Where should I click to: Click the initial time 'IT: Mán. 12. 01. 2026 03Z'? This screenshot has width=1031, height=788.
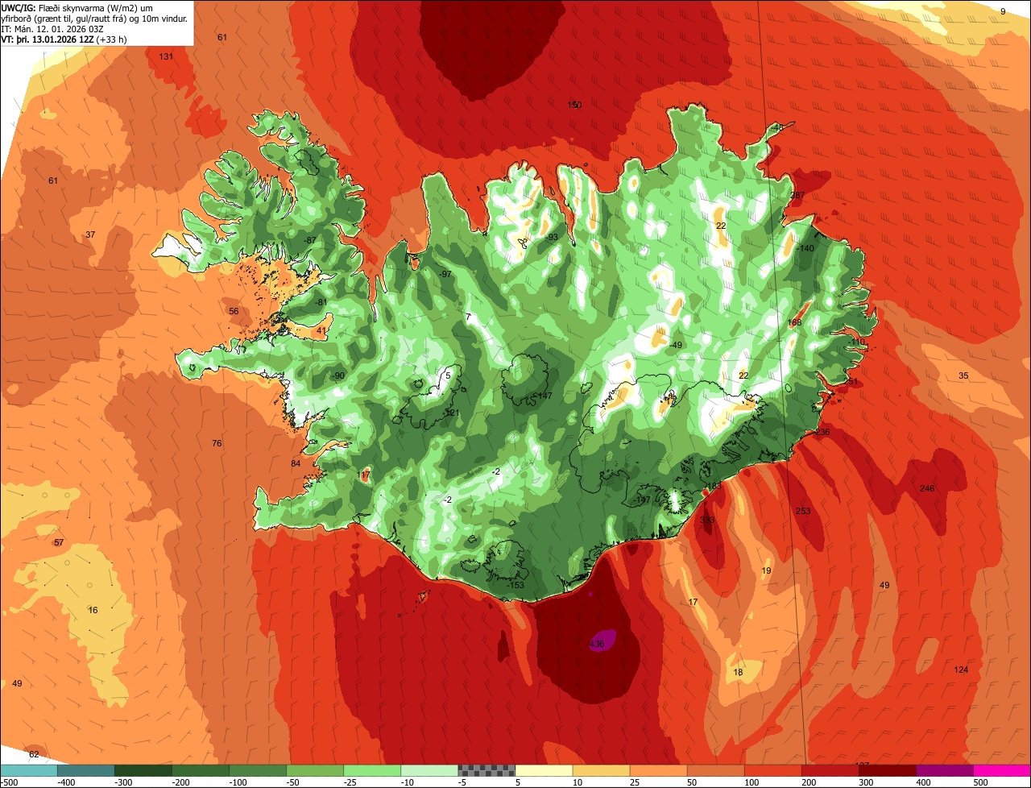(x=54, y=28)
